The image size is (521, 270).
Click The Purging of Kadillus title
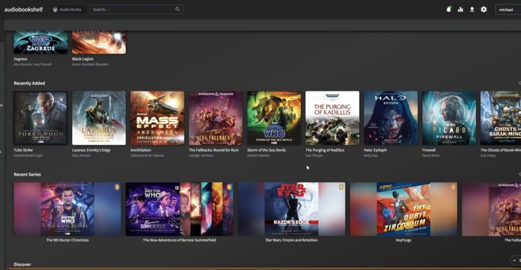325,150
